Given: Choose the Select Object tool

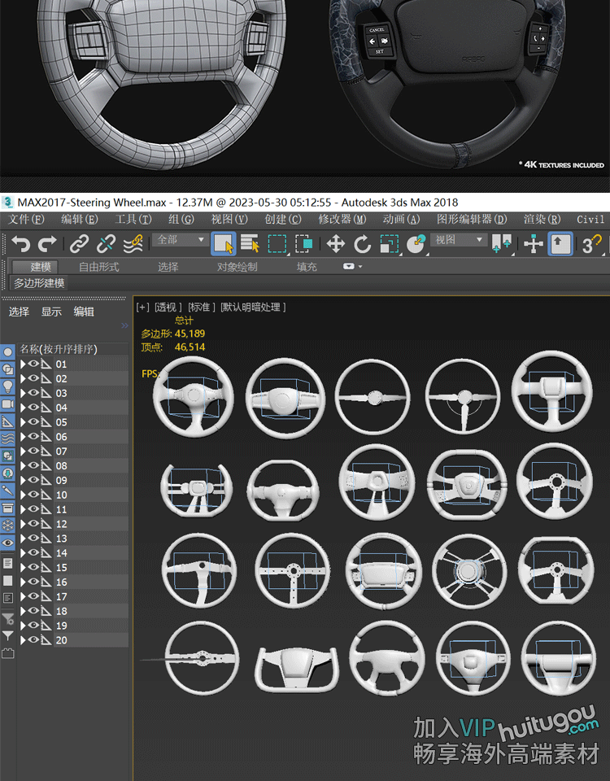Looking at the screenshot, I should coord(223,243).
